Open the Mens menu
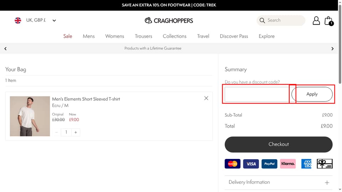The image size is (342, 192). coord(89,36)
